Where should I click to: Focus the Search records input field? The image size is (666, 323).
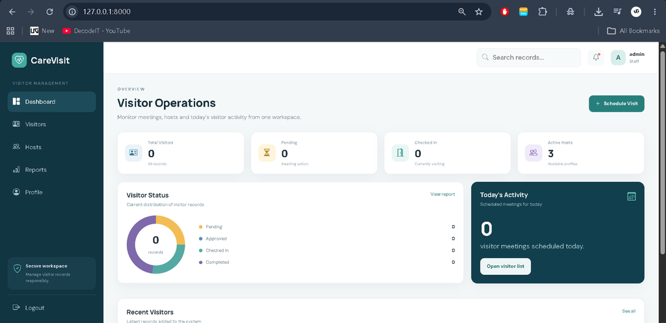coord(528,57)
